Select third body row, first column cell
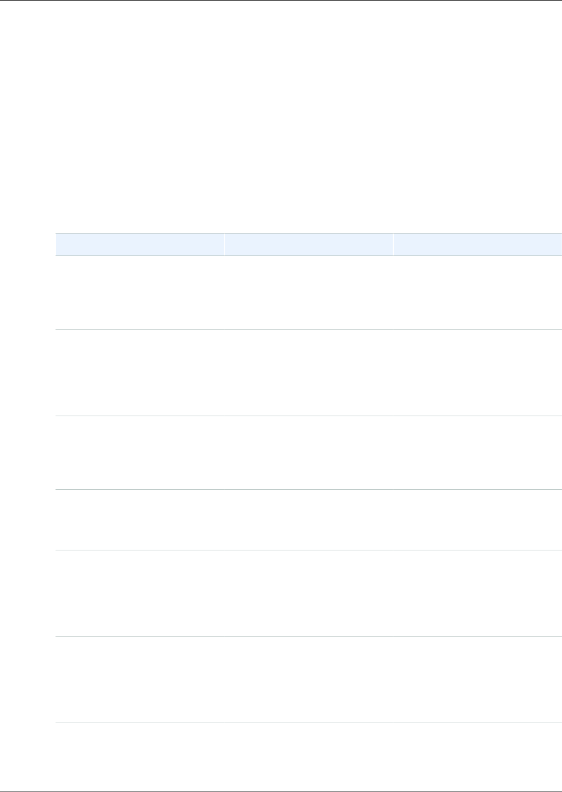This screenshot has height=792, width=562. (139, 453)
